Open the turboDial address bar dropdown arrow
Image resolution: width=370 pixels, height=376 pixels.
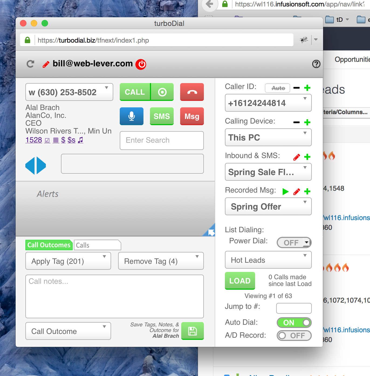316,40
